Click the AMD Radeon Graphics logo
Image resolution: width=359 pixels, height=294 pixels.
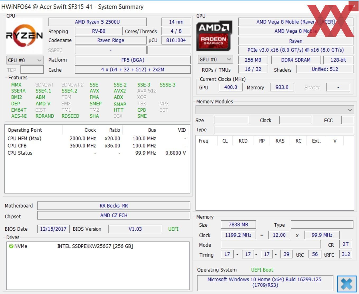pyautogui.click(x=214, y=36)
